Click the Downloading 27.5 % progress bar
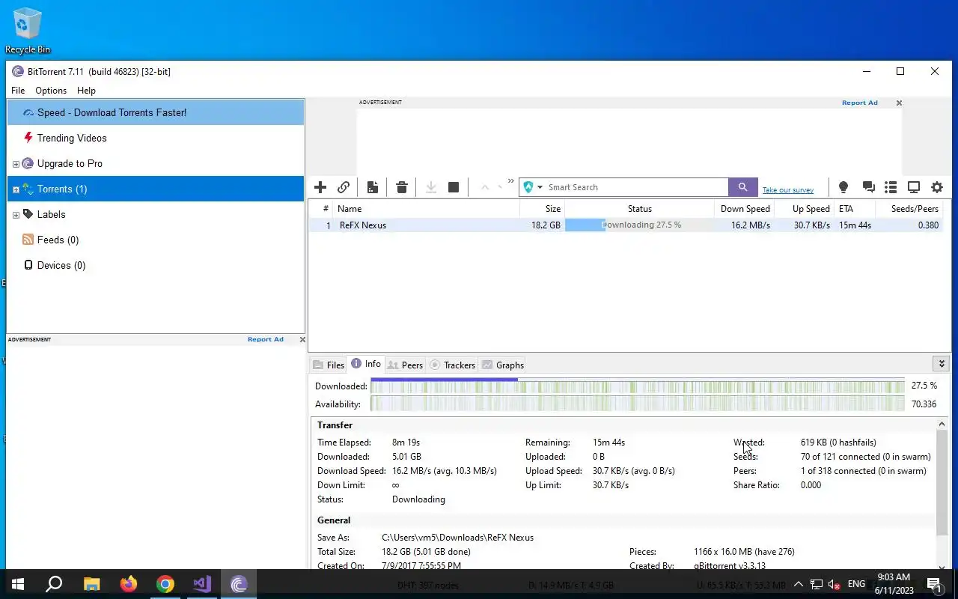The height and width of the screenshot is (599, 958). tap(639, 225)
